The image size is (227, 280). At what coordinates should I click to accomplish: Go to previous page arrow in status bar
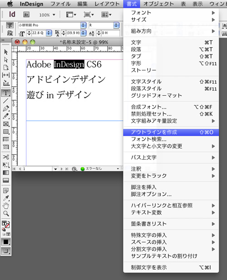(20, 169)
